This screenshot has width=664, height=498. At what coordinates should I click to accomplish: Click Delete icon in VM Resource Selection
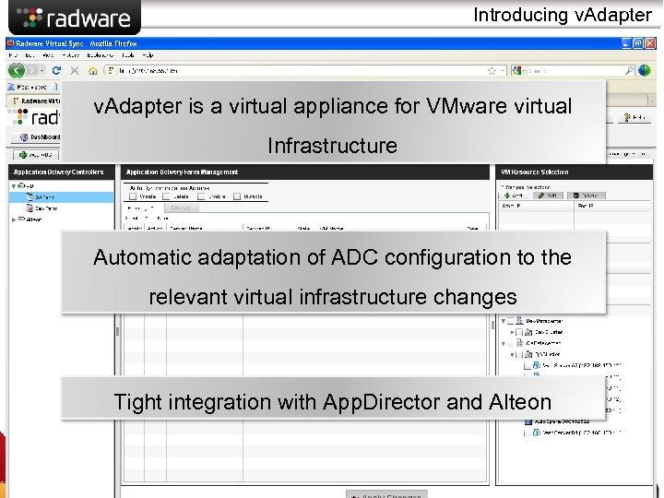coord(575,196)
